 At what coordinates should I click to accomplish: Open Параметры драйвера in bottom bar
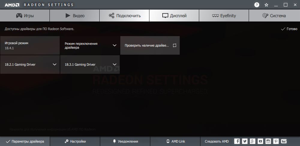[x=25, y=142]
